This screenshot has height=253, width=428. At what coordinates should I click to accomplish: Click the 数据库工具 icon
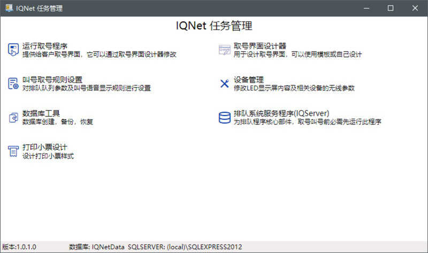pyautogui.click(x=13, y=118)
